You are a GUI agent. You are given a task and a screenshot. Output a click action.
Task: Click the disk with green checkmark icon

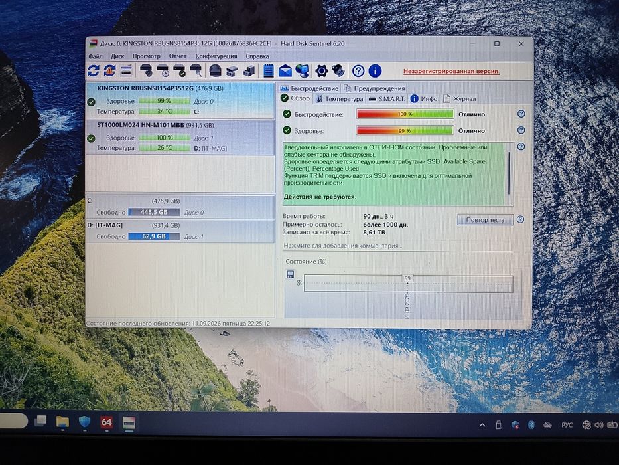click(x=179, y=71)
